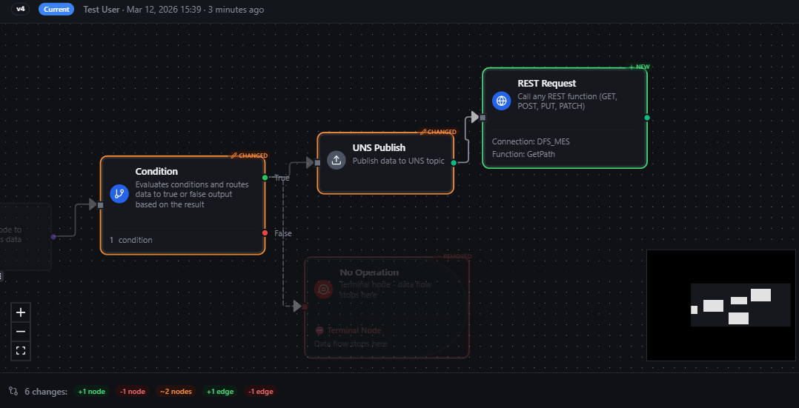Click the No Operation node icon
Image resolution: width=799 pixels, height=408 pixels.
click(x=323, y=289)
